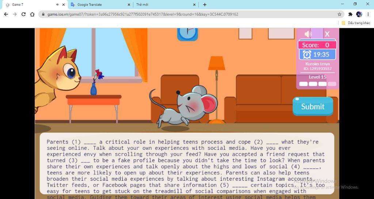This screenshot has width=374, height=199.
Task: Open the browser extensions puzzle icon
Action: (x=350, y=14)
